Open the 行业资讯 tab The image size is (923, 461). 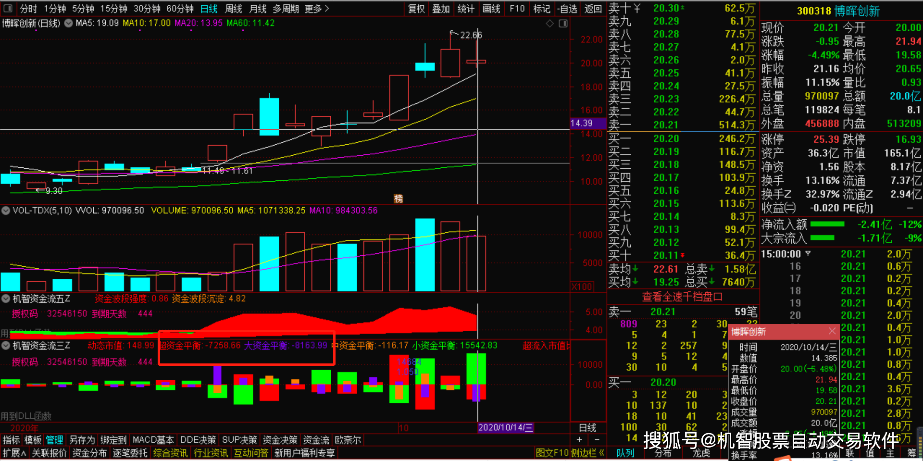point(211,453)
